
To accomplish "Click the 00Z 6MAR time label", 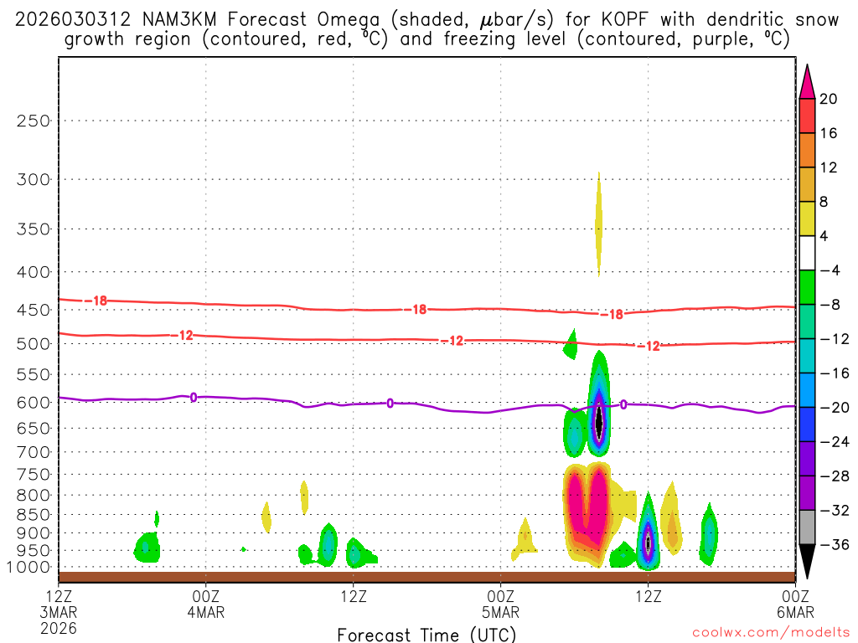I will [795, 604].
